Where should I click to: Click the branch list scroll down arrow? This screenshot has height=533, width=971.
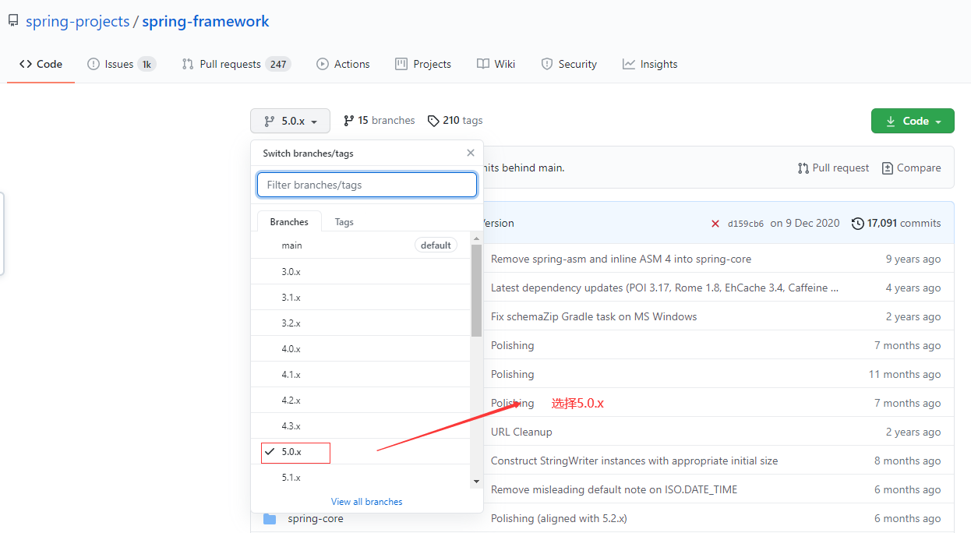477,482
